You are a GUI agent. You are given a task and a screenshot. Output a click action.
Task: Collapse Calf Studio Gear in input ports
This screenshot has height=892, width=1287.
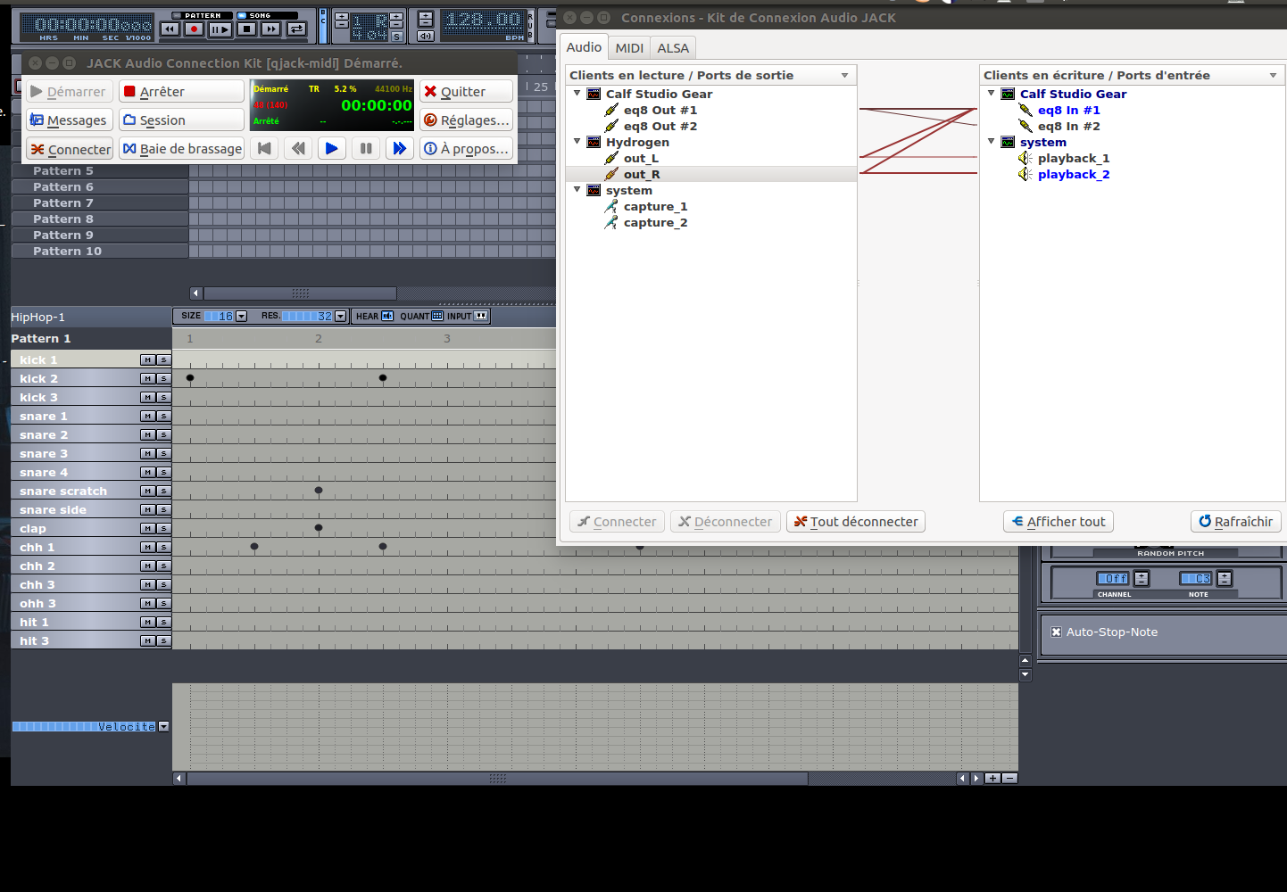(992, 94)
